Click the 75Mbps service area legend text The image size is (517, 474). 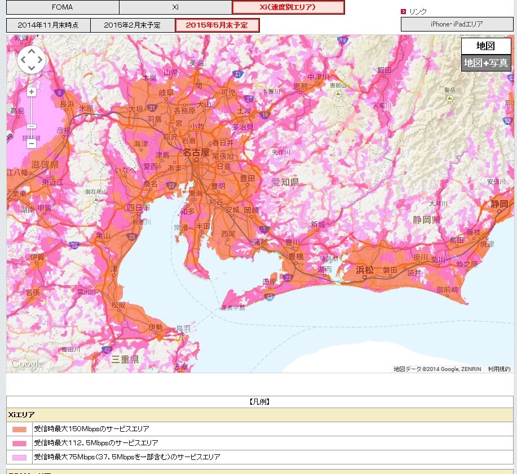click(x=127, y=457)
